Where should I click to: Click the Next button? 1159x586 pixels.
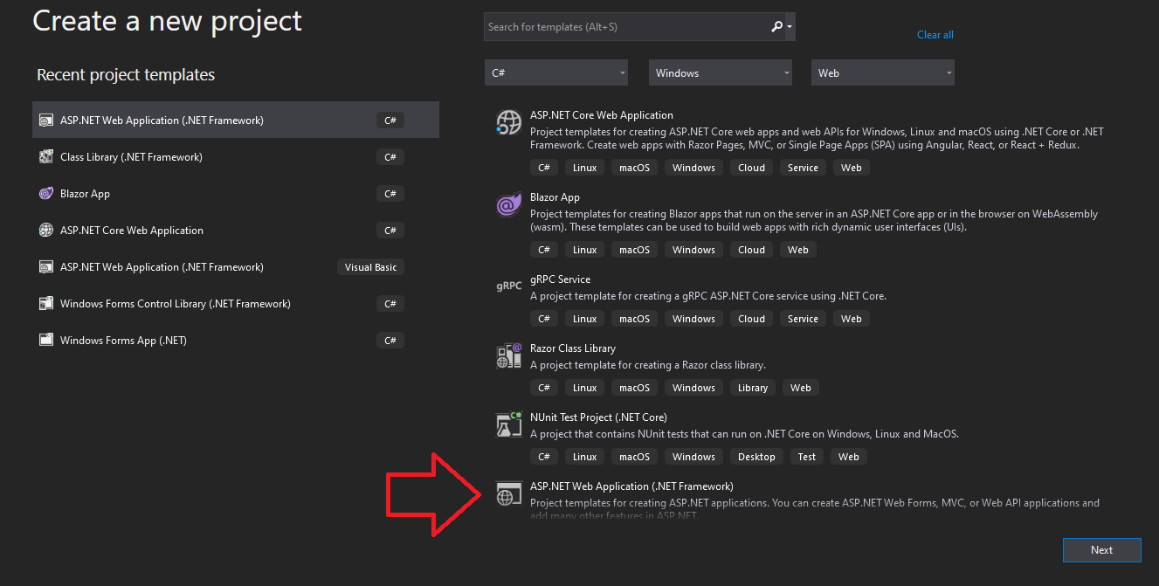point(1102,550)
